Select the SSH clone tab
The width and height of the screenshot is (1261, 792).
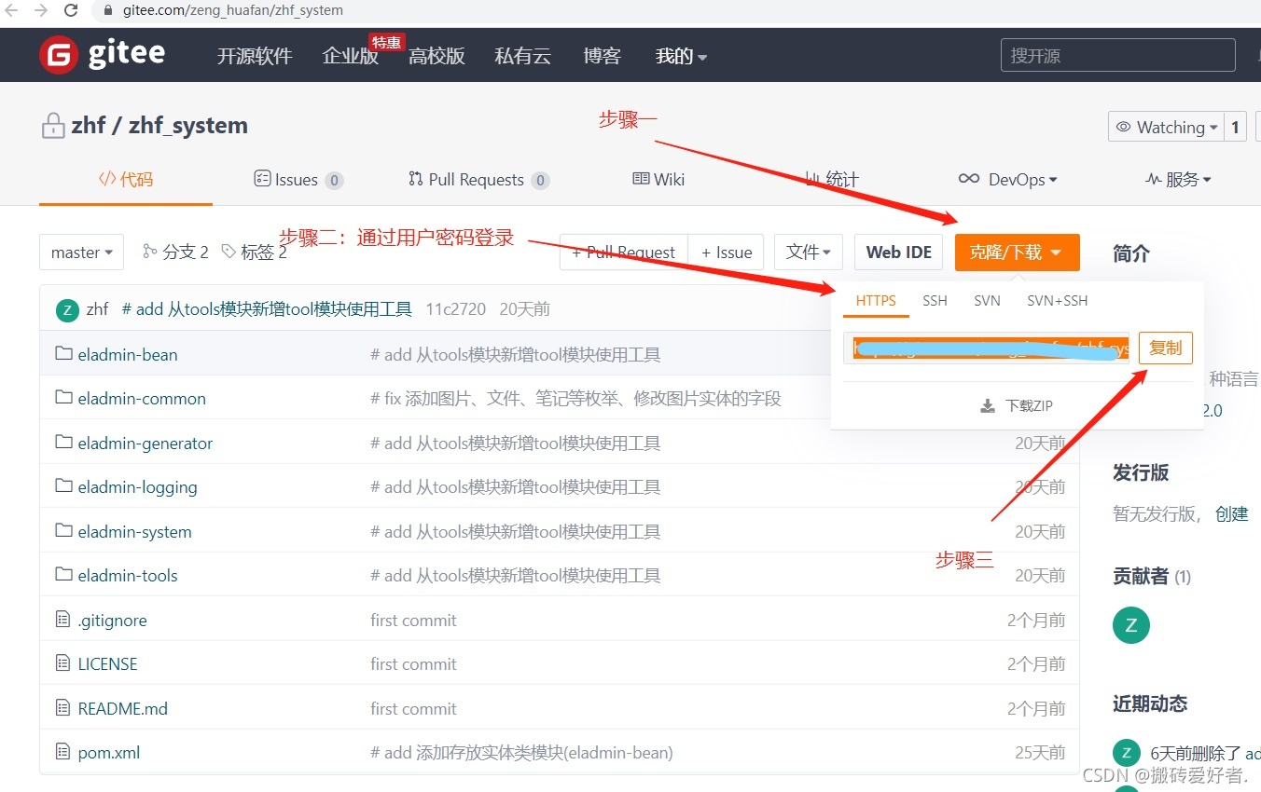(935, 300)
